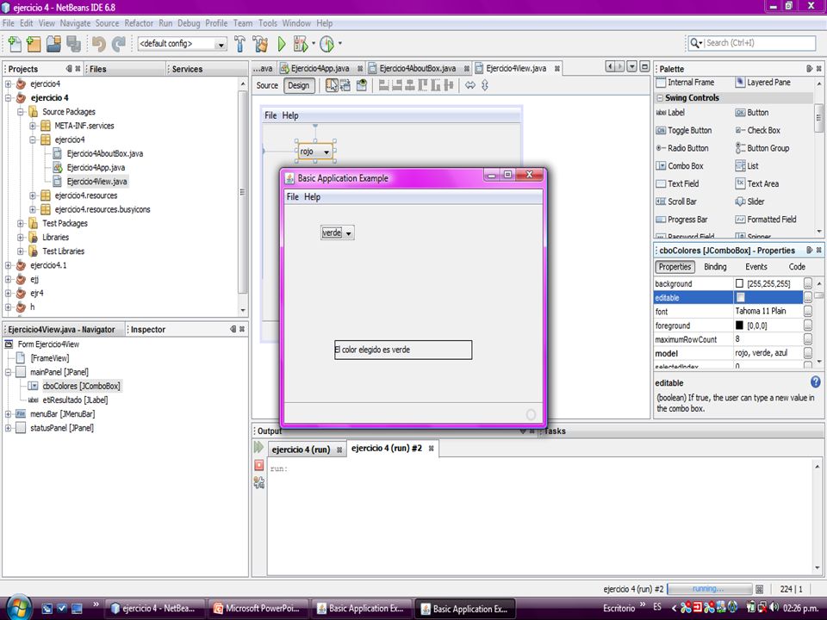Viewport: 827px width, 620px height.
Task: Expand the Libraries folder
Action: click(x=21, y=238)
